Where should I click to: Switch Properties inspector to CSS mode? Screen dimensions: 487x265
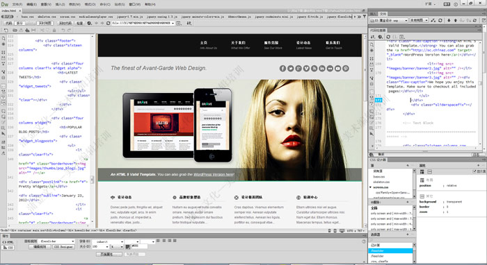[x=8, y=248]
